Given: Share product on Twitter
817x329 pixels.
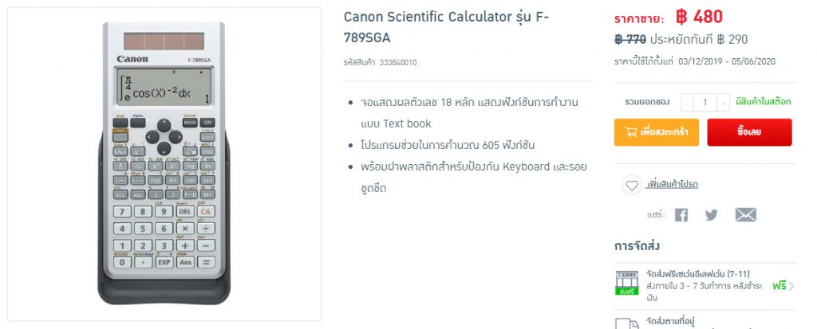Looking at the screenshot, I should [x=711, y=215].
